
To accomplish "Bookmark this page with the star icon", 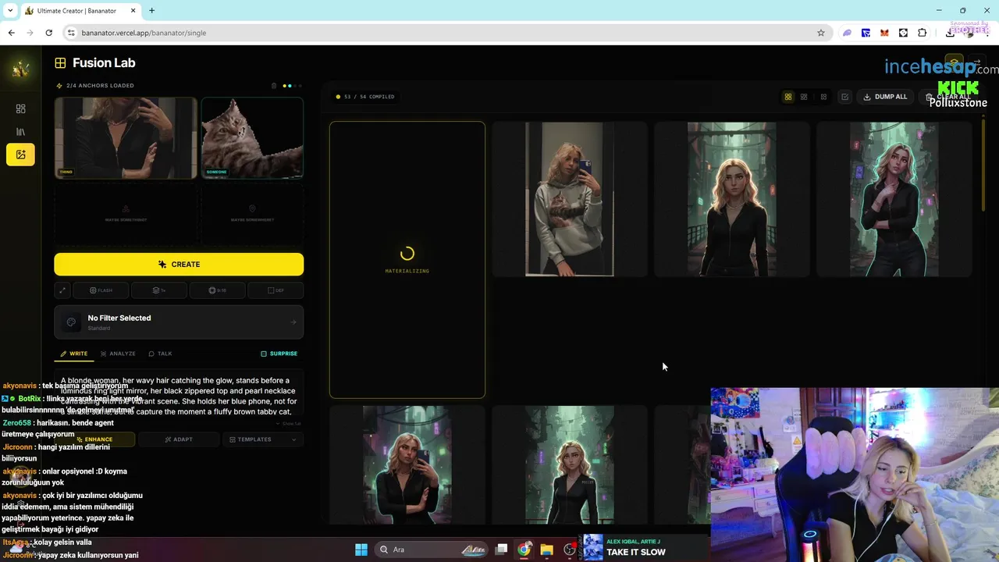I will tap(820, 33).
